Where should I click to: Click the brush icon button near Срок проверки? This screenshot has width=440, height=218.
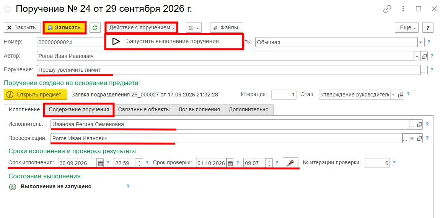(290, 163)
